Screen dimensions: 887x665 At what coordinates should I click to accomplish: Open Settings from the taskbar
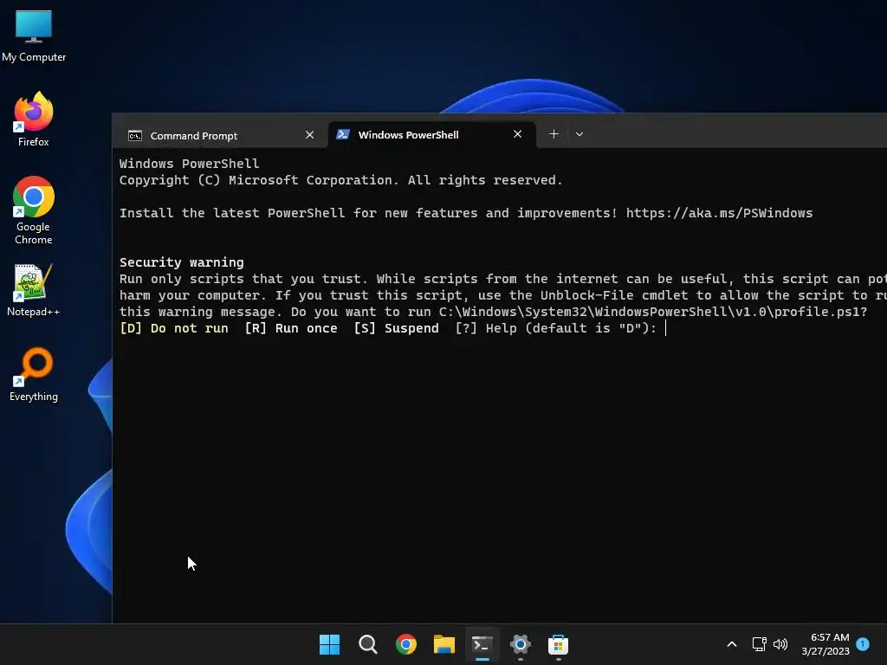tap(520, 644)
